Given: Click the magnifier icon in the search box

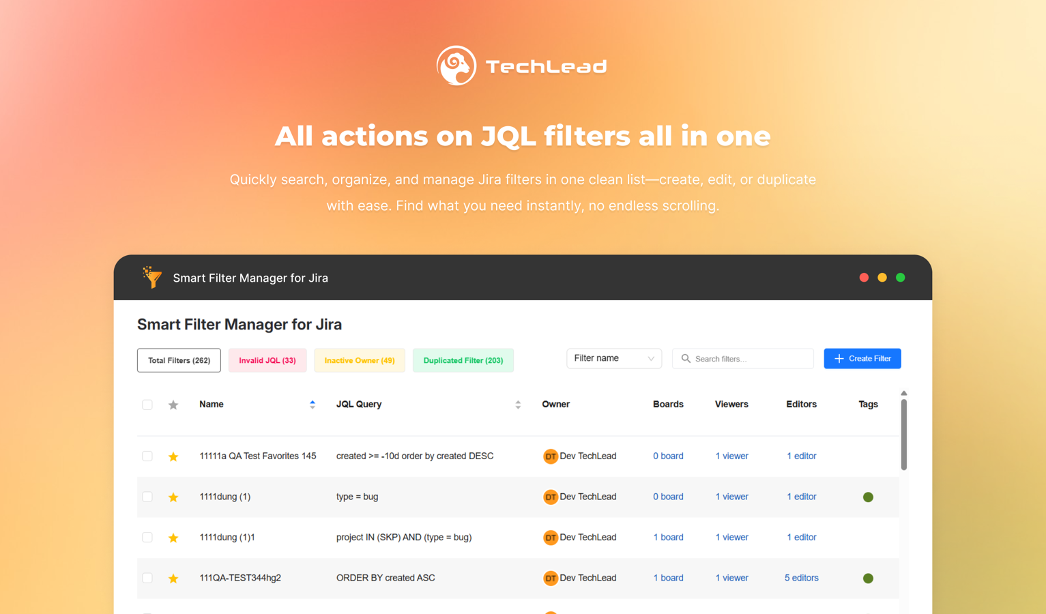Looking at the screenshot, I should click(x=686, y=358).
